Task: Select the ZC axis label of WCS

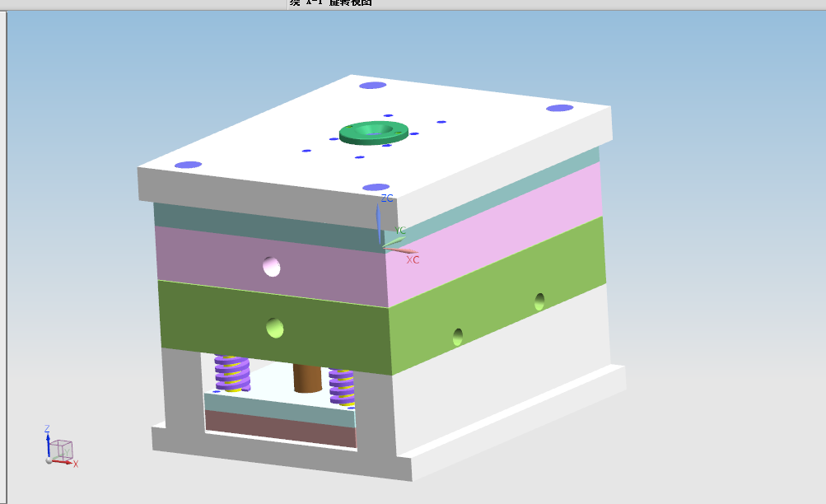Action: point(387,198)
